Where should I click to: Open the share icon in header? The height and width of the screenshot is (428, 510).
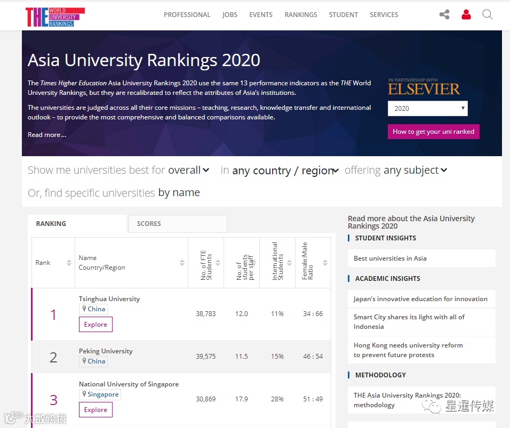(444, 14)
